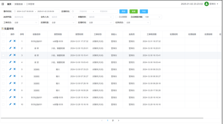Click the 预警数据 breadcrumb item
Viewport: 223px width, 124px height.
click(x=19, y=4)
